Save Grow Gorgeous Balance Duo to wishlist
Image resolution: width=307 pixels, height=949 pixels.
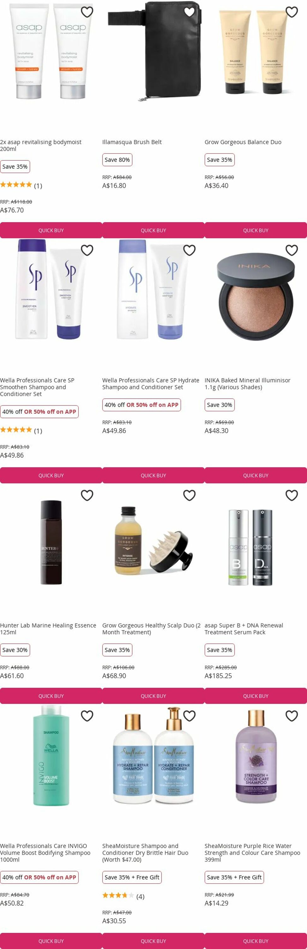pos(292,12)
